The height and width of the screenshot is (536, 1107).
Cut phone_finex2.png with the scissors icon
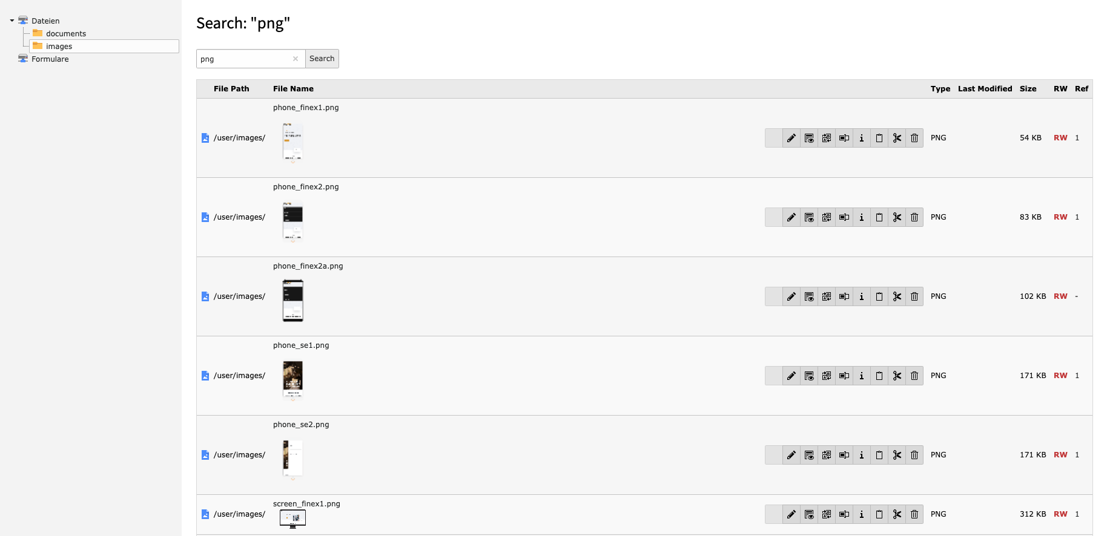[897, 217]
